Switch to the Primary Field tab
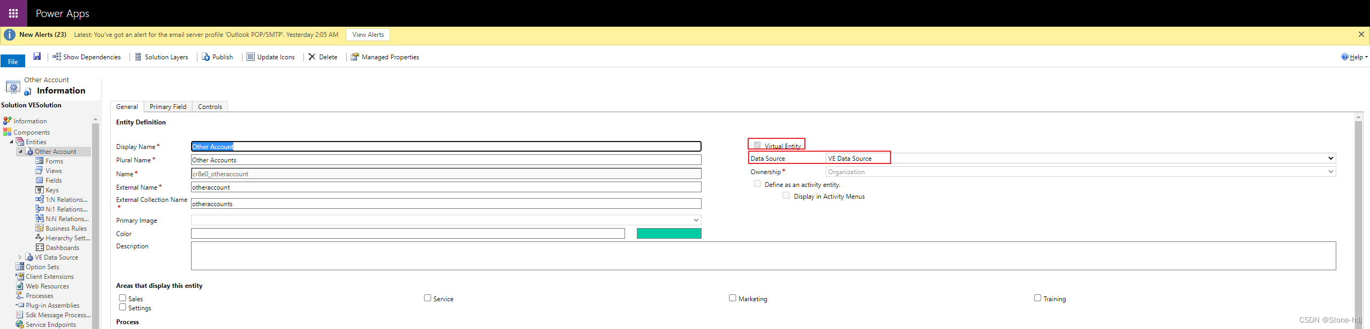Image resolution: width=1370 pixels, height=329 pixels. [x=168, y=107]
